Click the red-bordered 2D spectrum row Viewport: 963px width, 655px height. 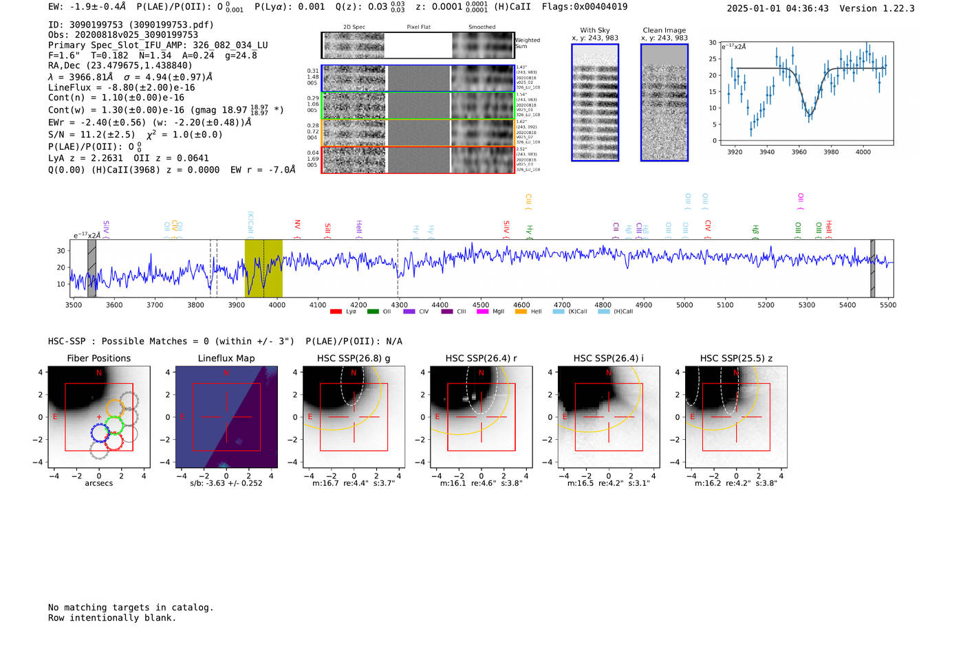click(418, 159)
